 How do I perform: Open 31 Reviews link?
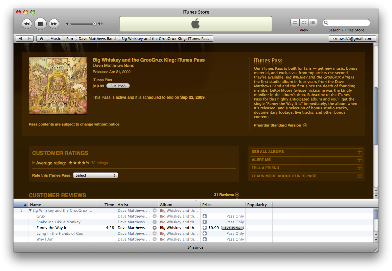pos(224,195)
